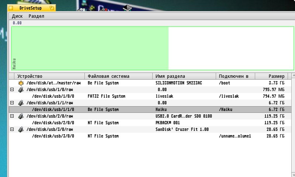Image resolution: width=295 pixels, height=177 pixels.
Task: Click the liveslak partition name cell
Action: pyautogui.click(x=164, y=96)
